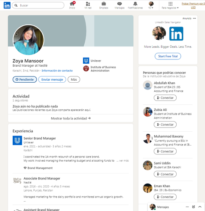
Task: Open Sami Uddin's avatar
Action: click(148, 165)
